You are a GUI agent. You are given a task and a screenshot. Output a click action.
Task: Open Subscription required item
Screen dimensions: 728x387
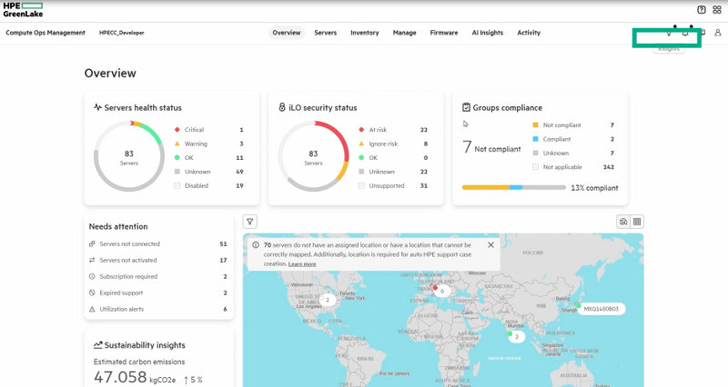tap(158, 276)
